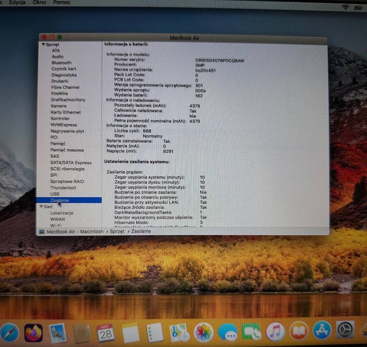Select Audio in the sidebar
The width and height of the screenshot is (367, 347).
coord(58,57)
